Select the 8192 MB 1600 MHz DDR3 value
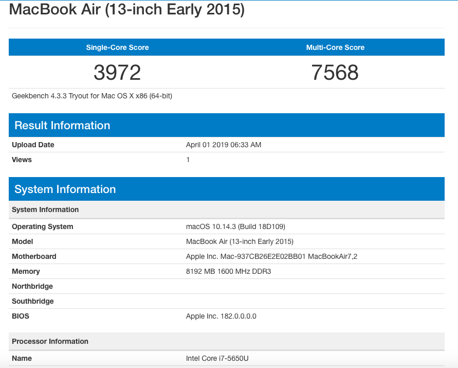Image resolution: width=458 pixels, height=368 pixels. tap(228, 271)
